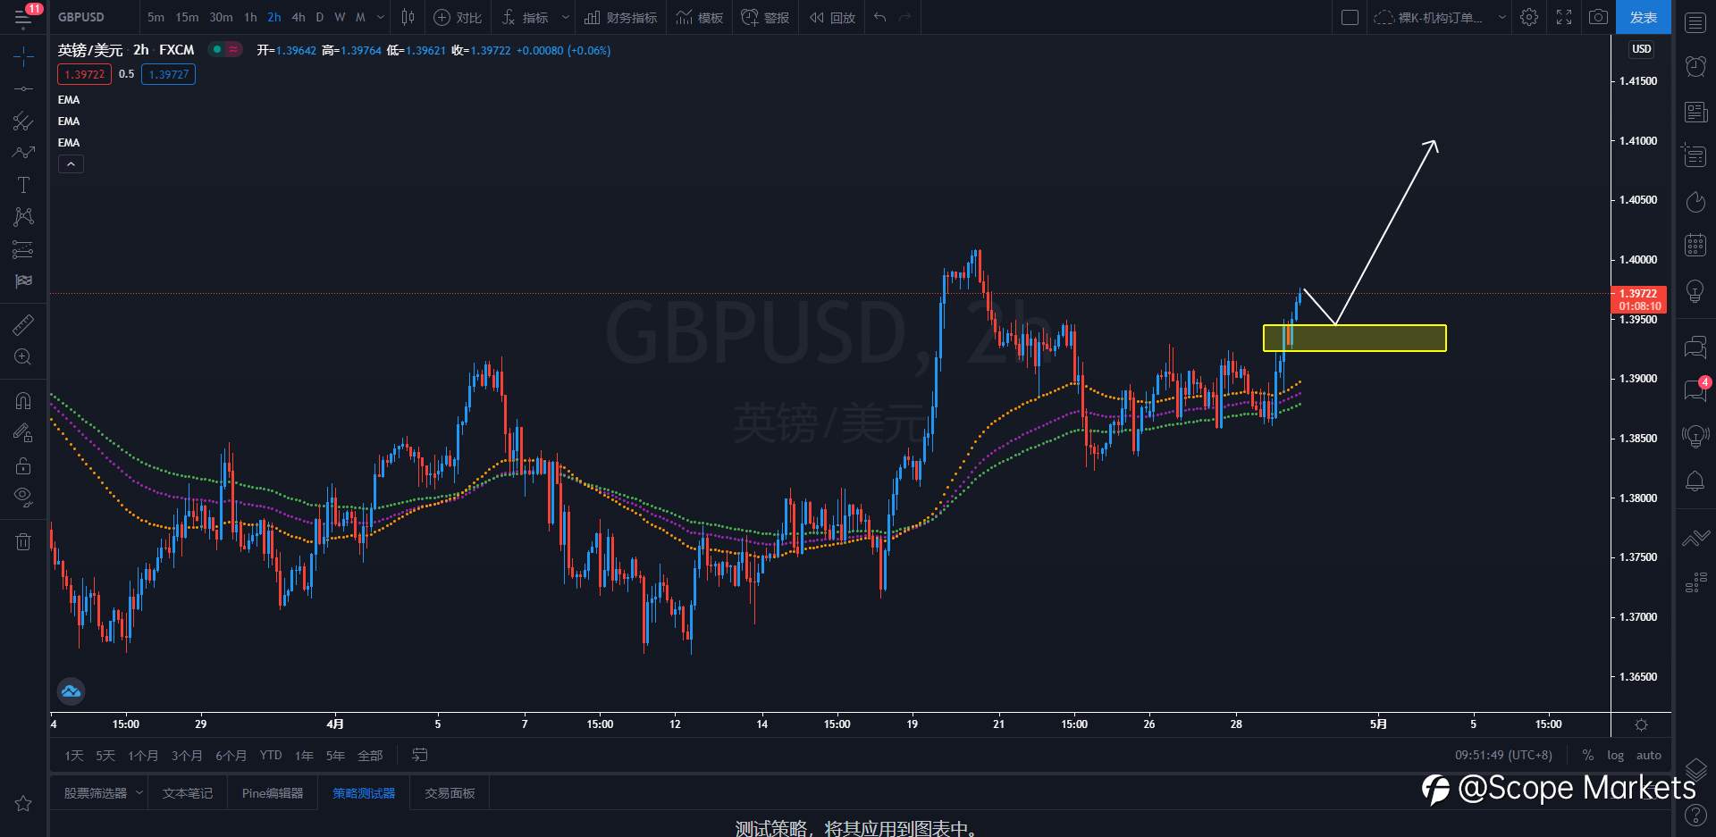The image size is (1716, 837).
Task: Toggle magnet mode for drawings
Action: pos(23,400)
